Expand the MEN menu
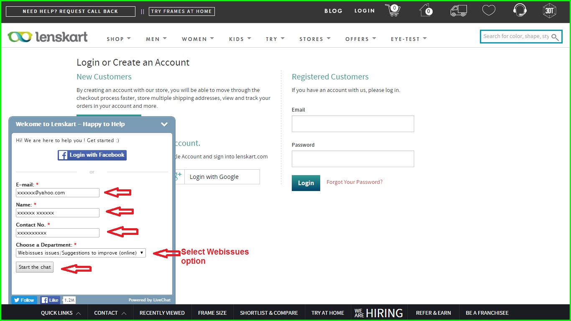Viewport: 571px width, 321px height. click(156, 39)
